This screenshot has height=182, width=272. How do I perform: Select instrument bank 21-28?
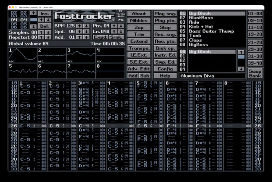tap(255, 42)
